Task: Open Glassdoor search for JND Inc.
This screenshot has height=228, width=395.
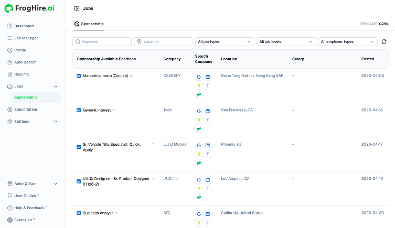Action: click(199, 197)
